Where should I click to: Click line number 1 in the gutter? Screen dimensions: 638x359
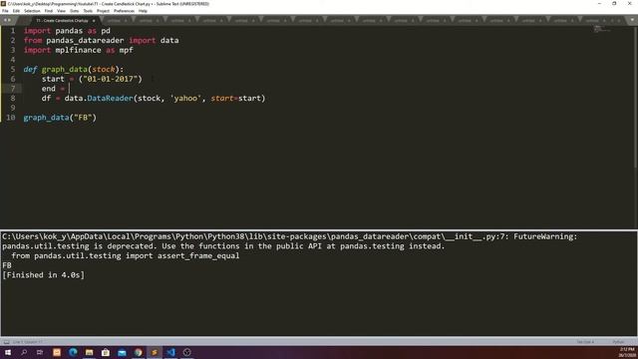point(13,31)
